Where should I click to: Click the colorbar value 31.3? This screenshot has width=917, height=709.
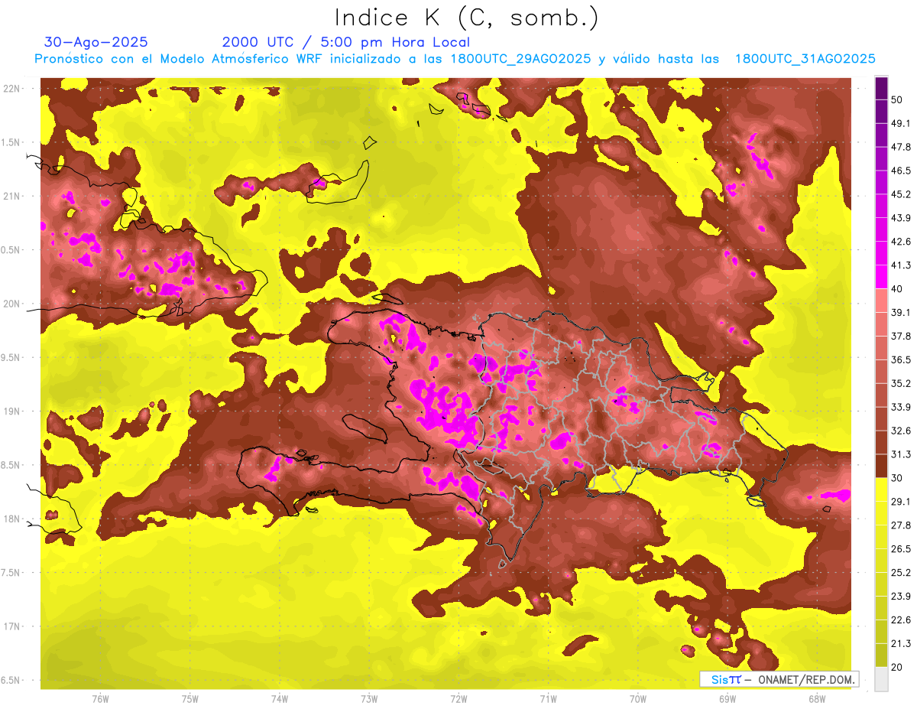point(900,454)
